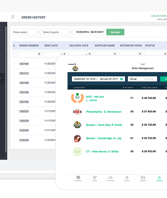Expand the Group Show all selector
The image size is (167, 198).
pyautogui.click(x=142, y=79)
